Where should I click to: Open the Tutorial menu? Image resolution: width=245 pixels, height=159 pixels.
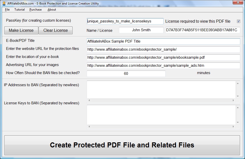[x=19, y=10]
